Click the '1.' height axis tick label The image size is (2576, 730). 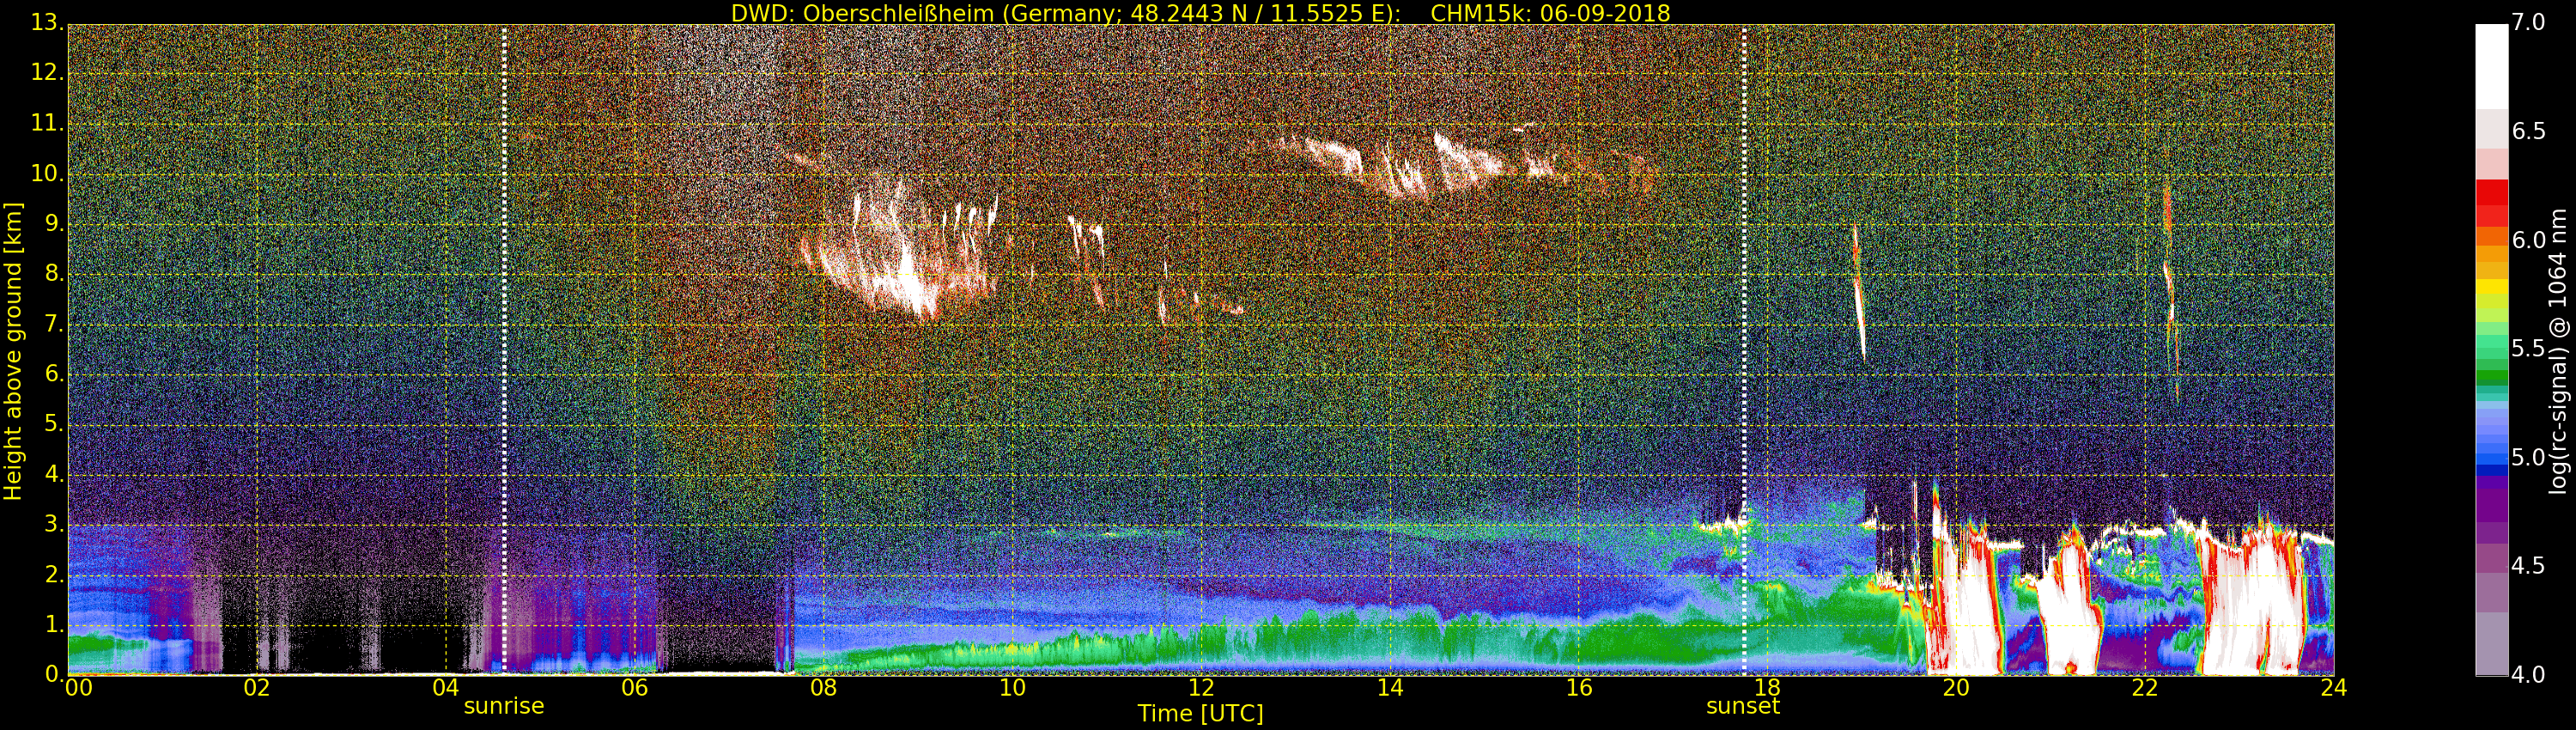pos(54,624)
